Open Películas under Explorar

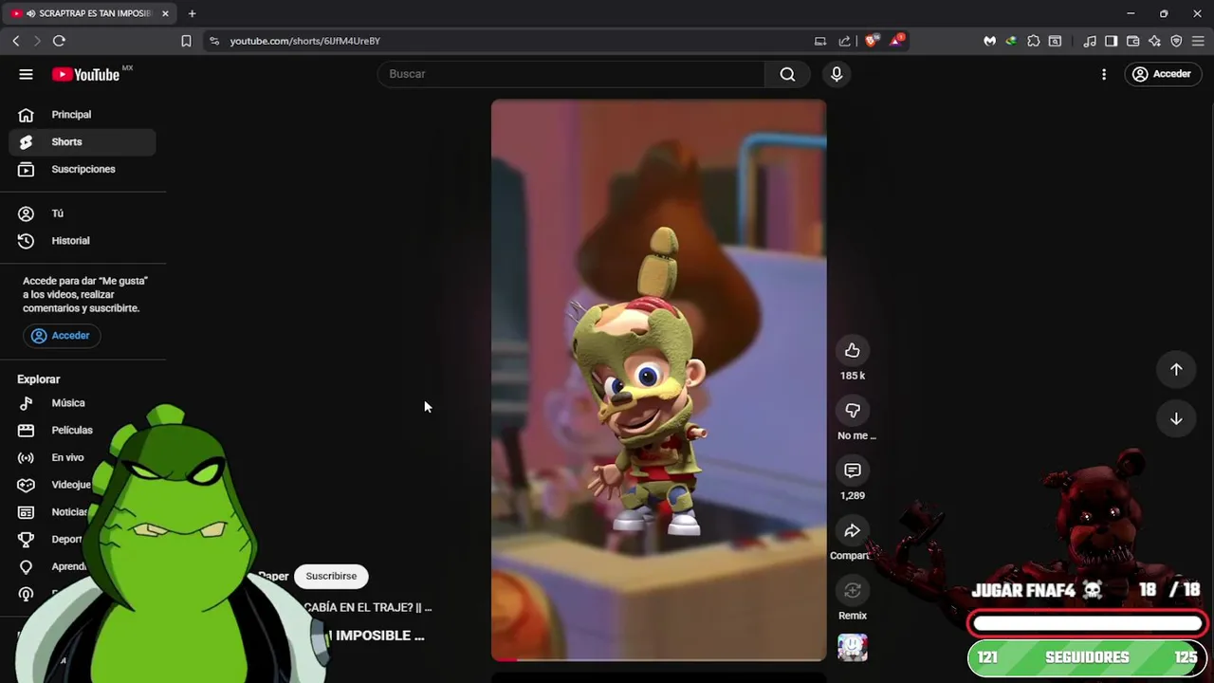pos(83,431)
